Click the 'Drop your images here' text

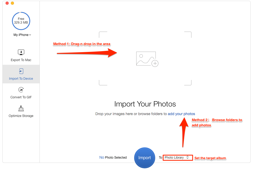point(114,114)
